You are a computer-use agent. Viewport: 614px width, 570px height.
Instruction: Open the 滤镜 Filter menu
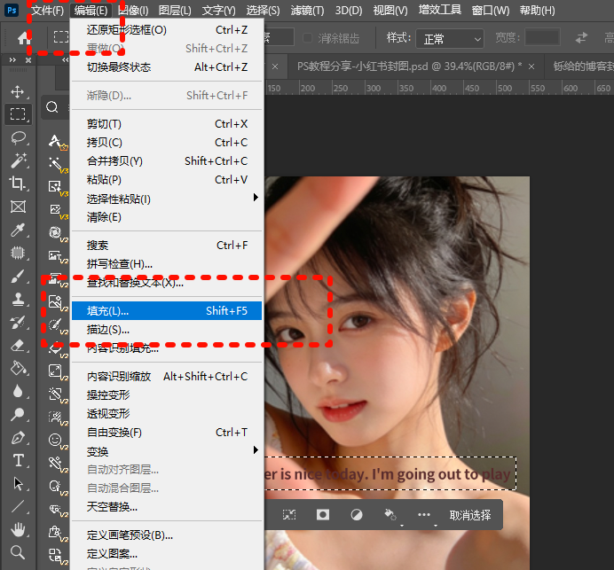tap(307, 11)
